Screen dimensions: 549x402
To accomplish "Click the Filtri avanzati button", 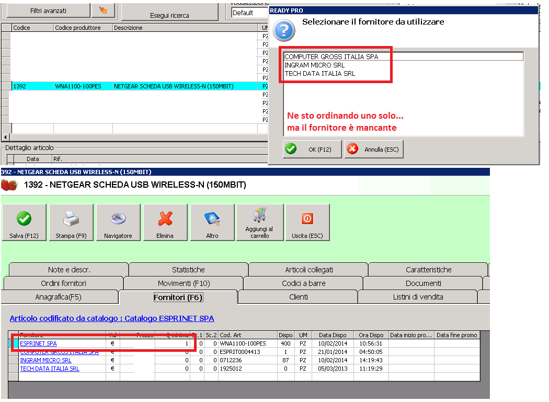I will 48,10.
